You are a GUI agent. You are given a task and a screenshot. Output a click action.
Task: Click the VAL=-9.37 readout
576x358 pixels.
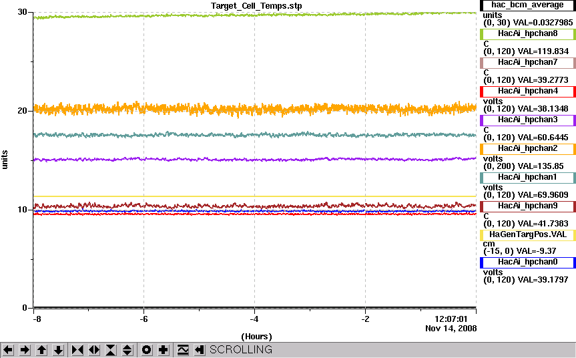point(537,251)
